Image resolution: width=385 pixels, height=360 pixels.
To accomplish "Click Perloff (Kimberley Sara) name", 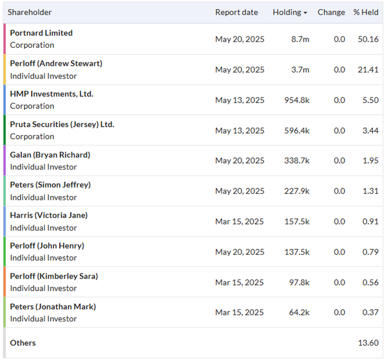I will point(54,276).
